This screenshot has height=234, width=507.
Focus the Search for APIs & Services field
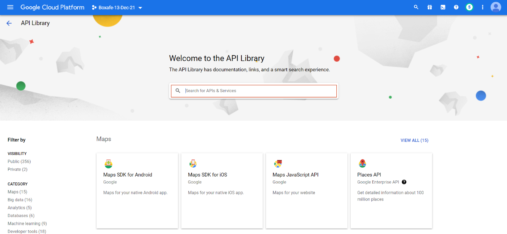(259, 91)
